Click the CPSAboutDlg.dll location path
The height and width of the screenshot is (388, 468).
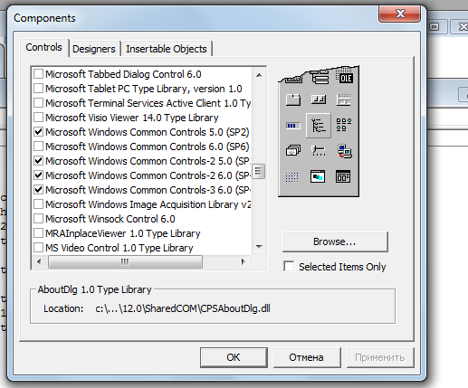[x=183, y=308]
